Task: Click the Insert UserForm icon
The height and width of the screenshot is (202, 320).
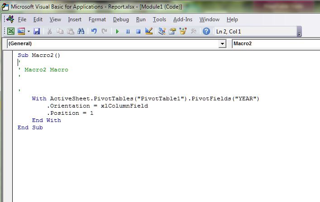Action: point(21,31)
